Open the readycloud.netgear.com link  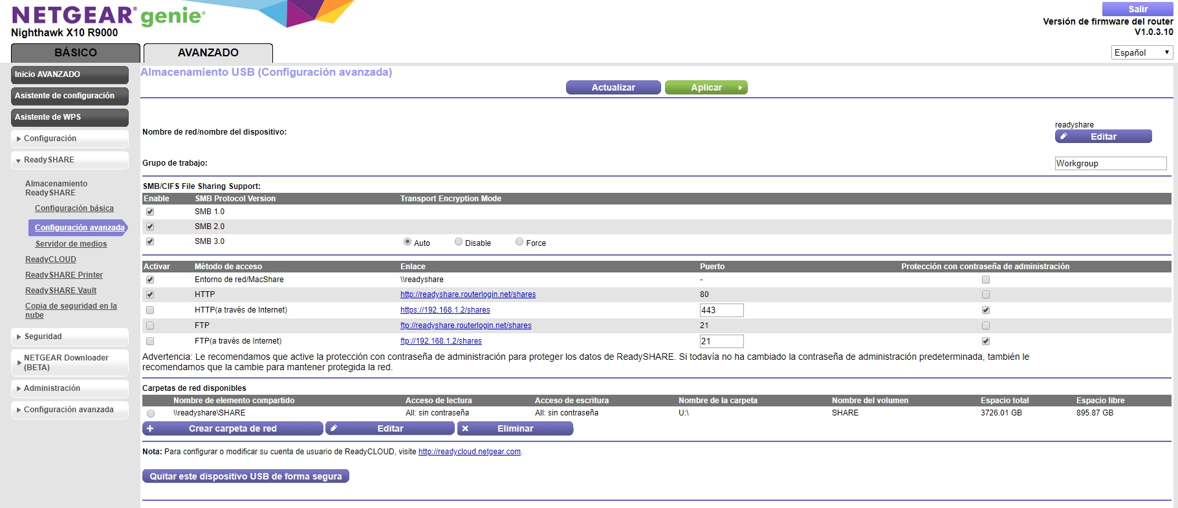470,452
